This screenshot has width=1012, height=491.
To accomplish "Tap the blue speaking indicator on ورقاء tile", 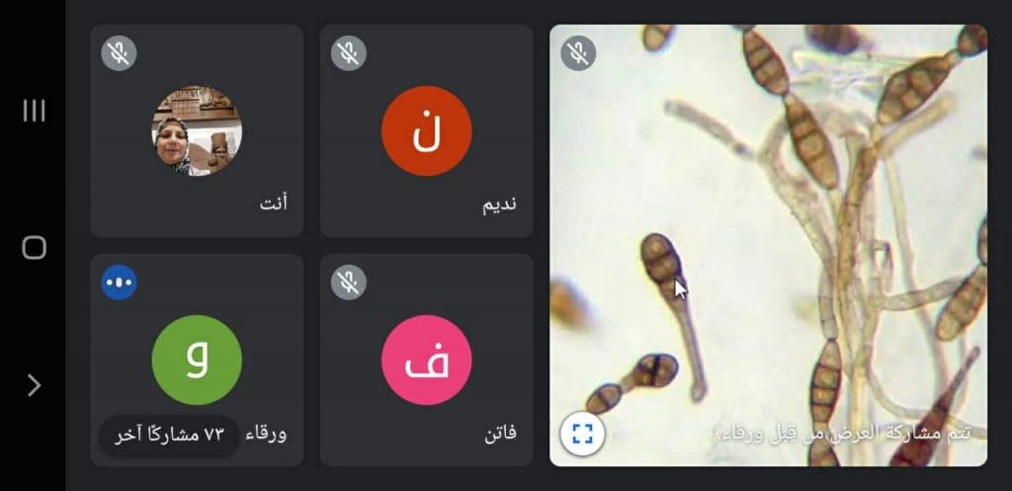I will coord(119,282).
